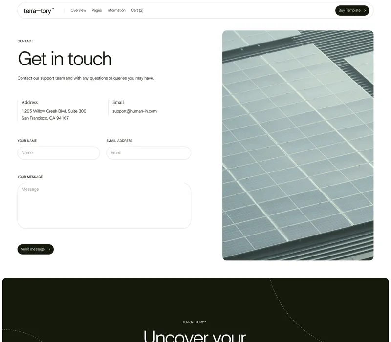391x342 pixels.
Task: Click the CONTACT section label
Action: [25, 41]
